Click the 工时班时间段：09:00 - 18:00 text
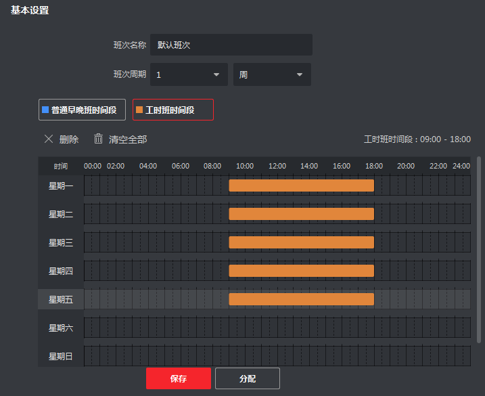Viewport: 485px width, 396px height. click(x=417, y=139)
